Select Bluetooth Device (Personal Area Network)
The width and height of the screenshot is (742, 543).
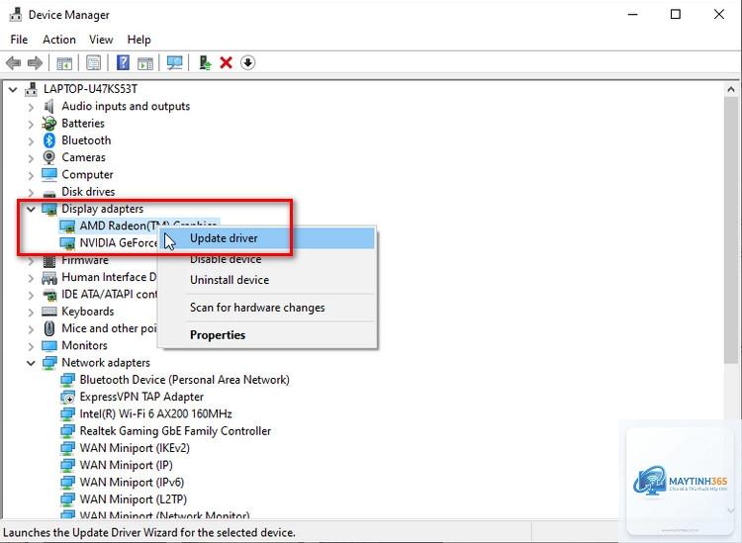point(185,380)
